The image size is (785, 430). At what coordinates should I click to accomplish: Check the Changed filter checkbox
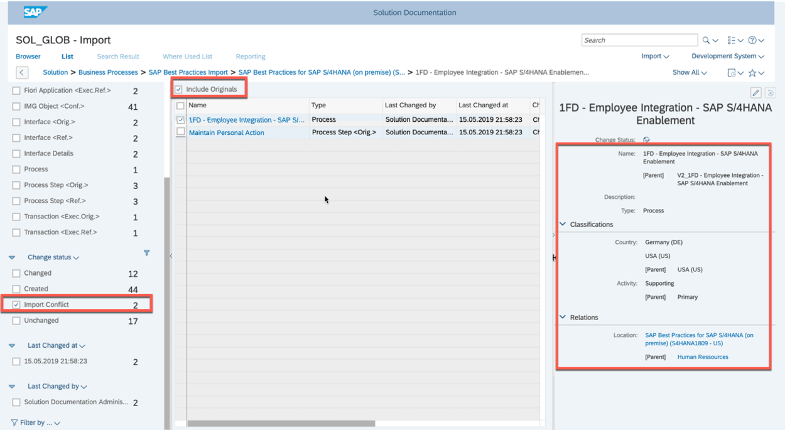click(15, 272)
